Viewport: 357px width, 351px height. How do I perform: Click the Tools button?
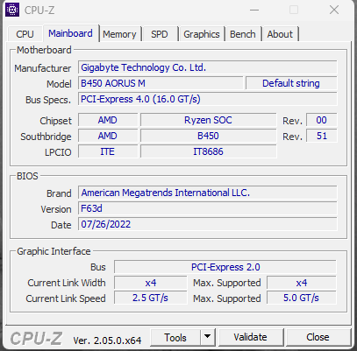175,337
